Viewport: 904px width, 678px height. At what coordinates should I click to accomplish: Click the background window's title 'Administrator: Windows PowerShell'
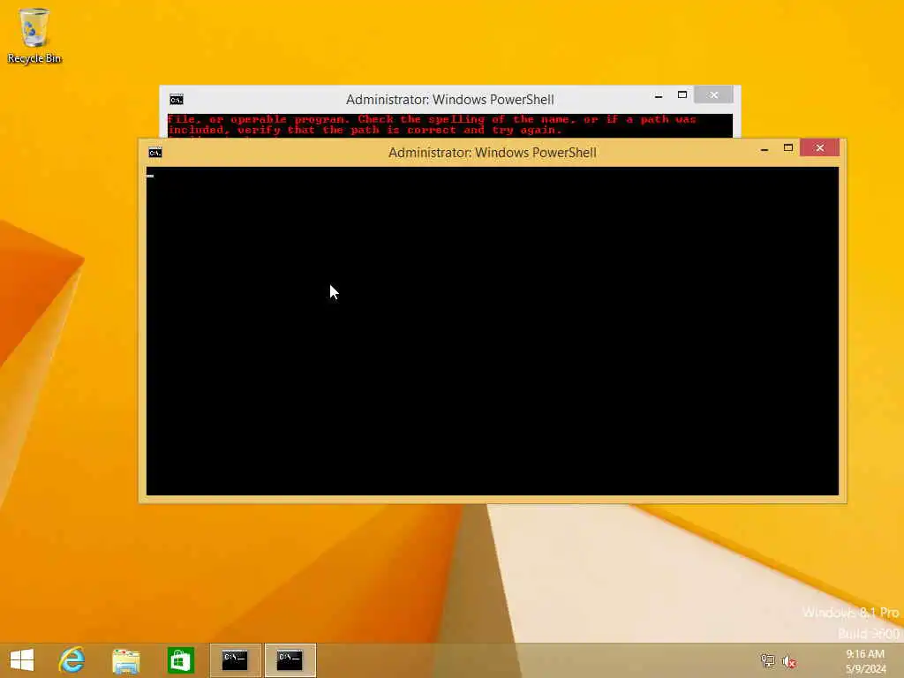point(449,100)
